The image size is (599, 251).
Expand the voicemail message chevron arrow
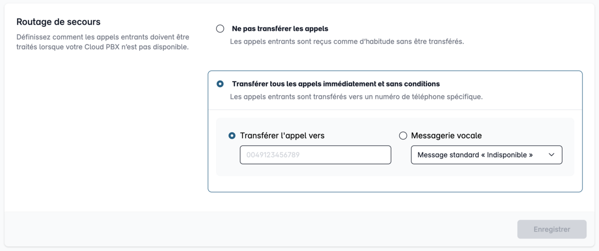(552, 155)
